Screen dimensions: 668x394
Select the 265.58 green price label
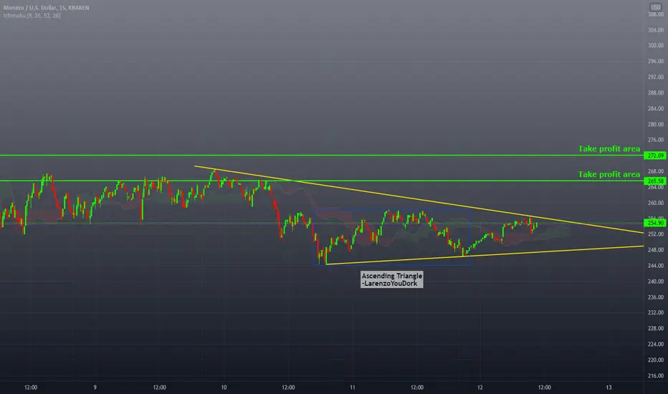tap(655, 181)
